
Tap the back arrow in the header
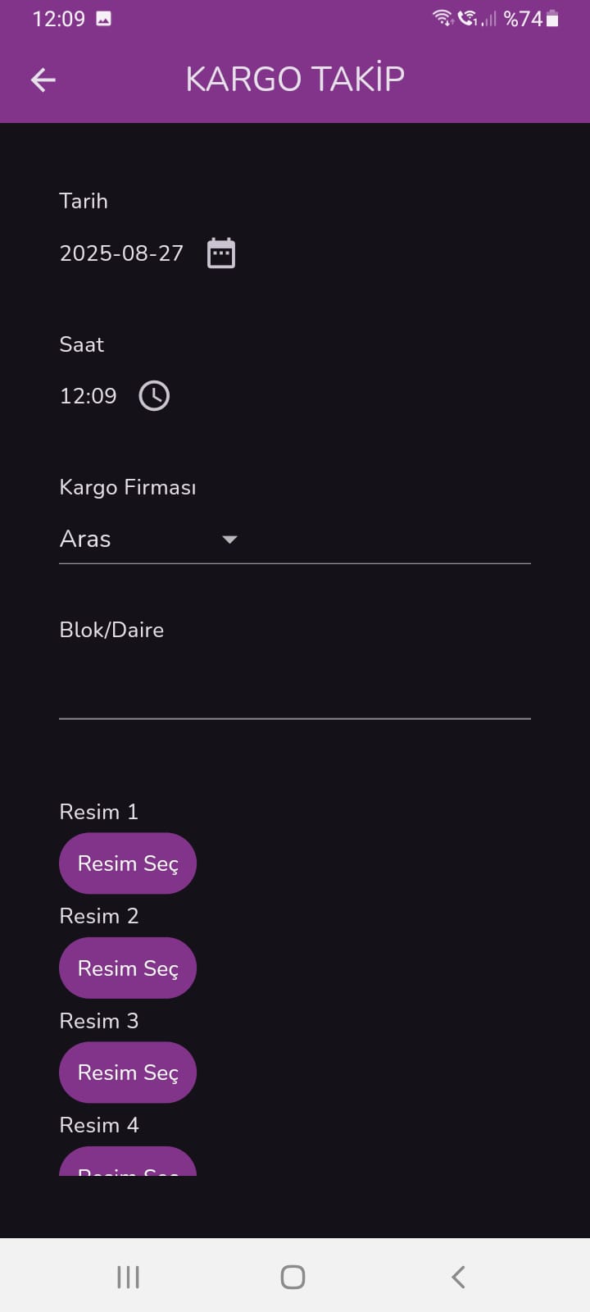(43, 80)
